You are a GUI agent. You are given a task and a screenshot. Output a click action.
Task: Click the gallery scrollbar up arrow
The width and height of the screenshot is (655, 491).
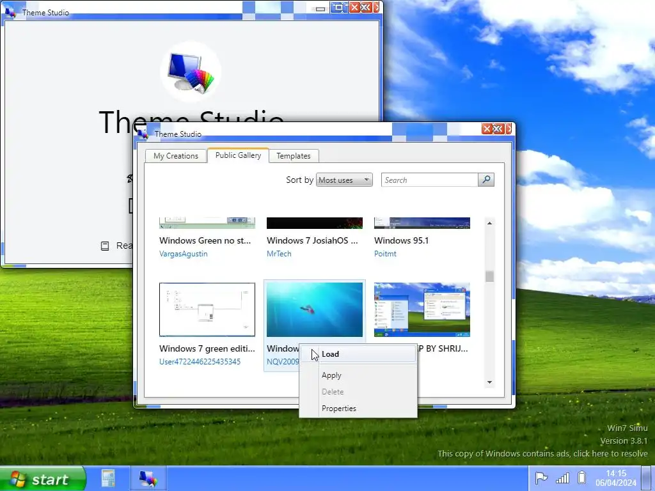pyautogui.click(x=489, y=223)
